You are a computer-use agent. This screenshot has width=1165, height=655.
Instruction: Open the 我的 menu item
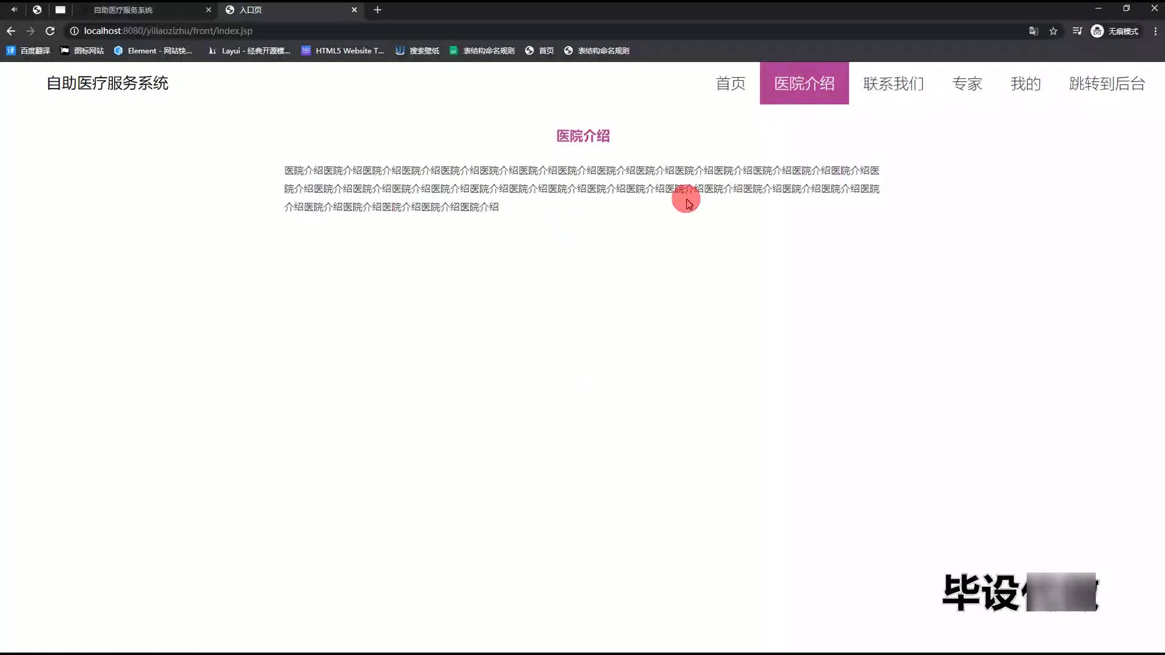[1025, 84]
